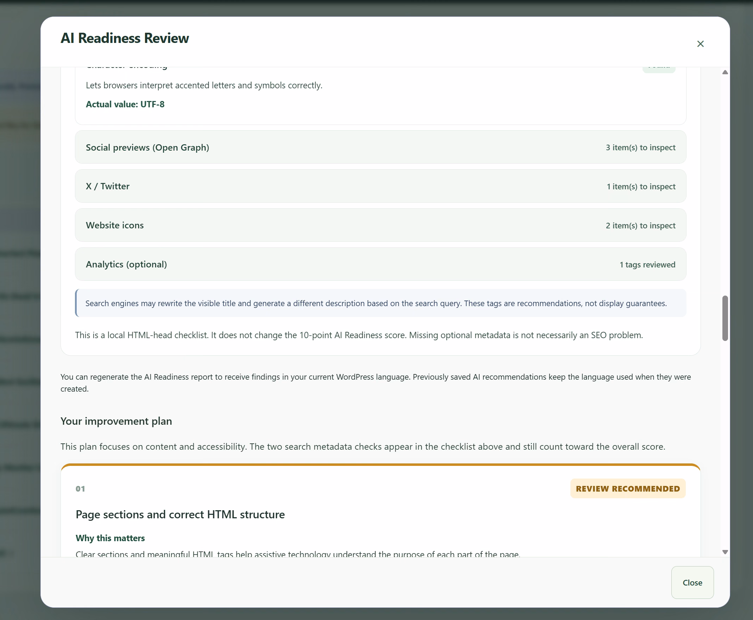Click the dialog's vertical scrollbar thumb
This screenshot has height=620, width=753.
coord(725,318)
